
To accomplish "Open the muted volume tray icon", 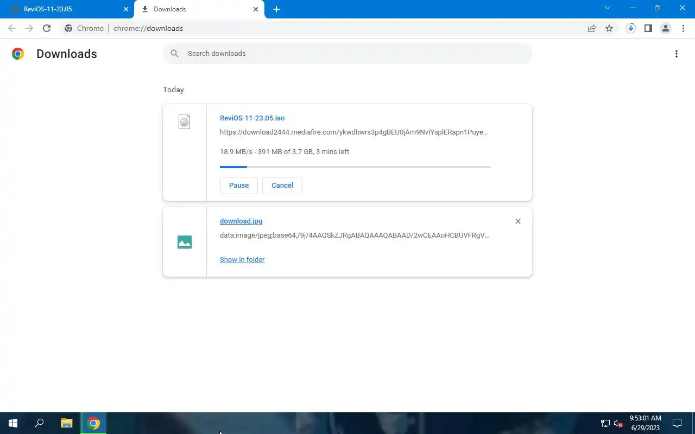I will click(x=618, y=423).
